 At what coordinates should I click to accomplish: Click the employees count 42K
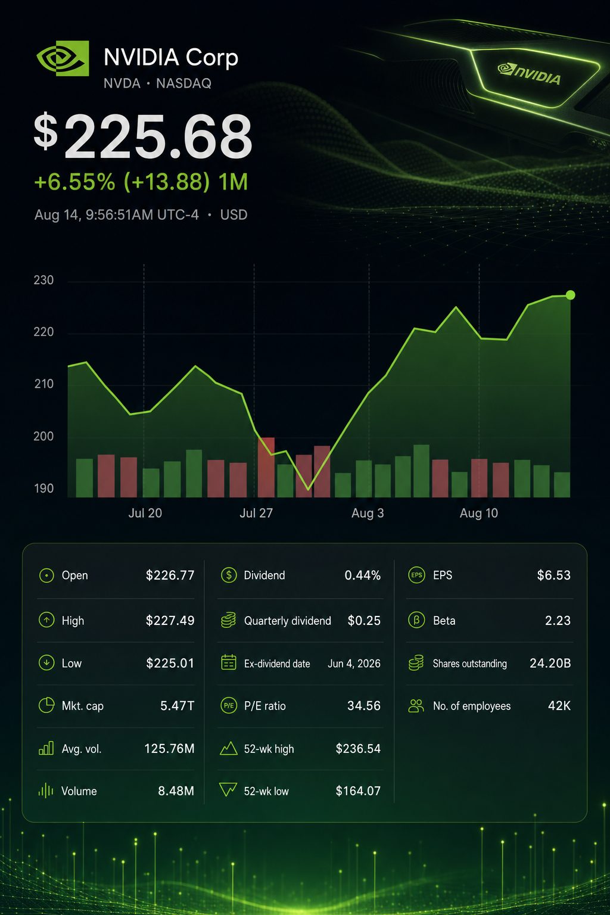tap(559, 706)
